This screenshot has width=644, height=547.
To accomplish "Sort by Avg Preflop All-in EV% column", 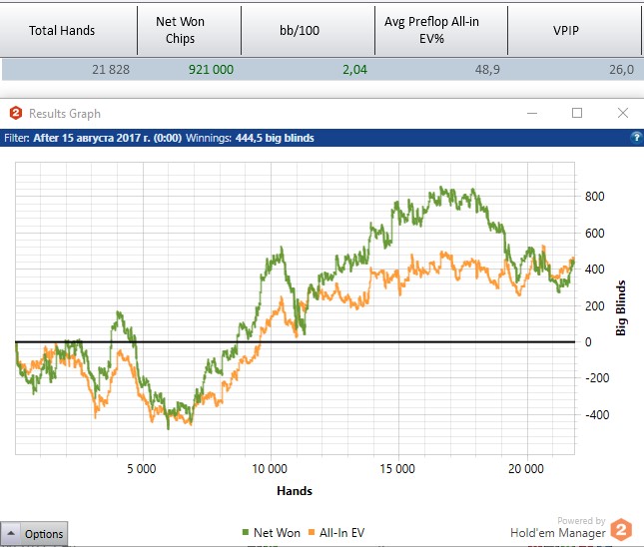I will click(441, 30).
